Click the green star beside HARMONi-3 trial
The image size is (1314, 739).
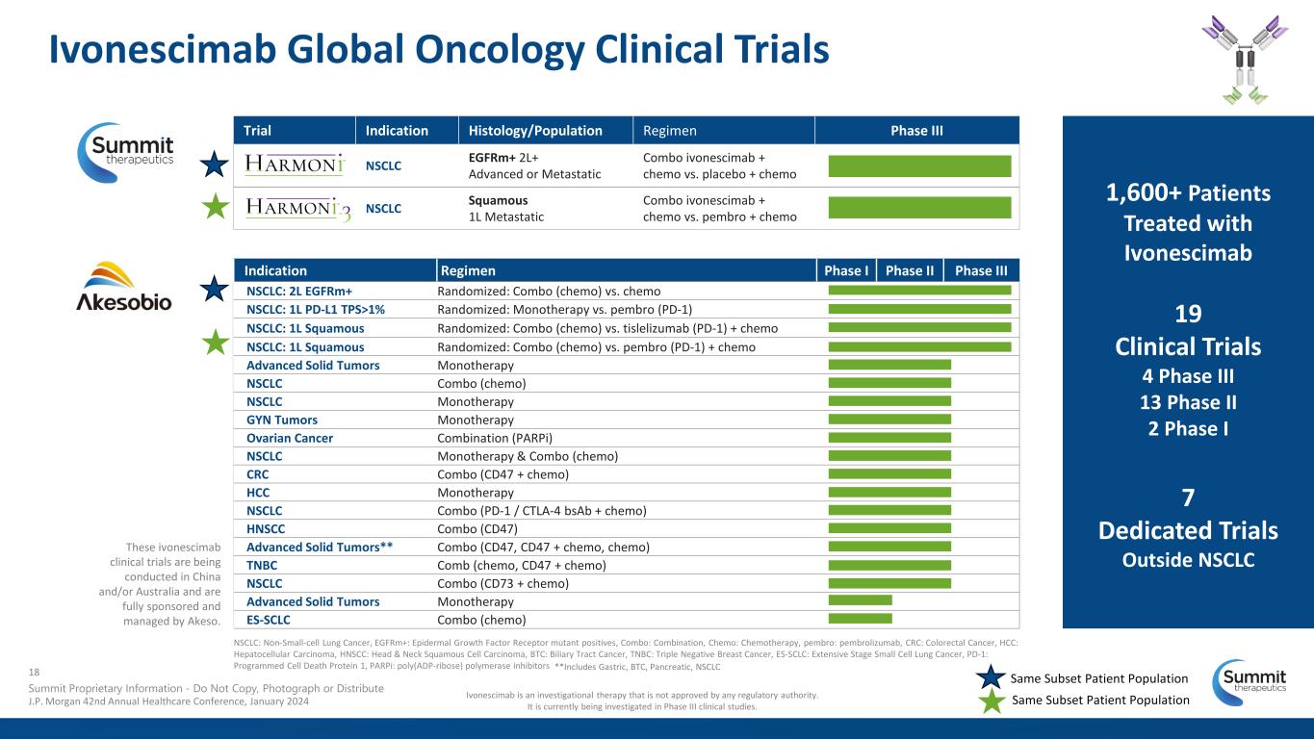coord(216,207)
